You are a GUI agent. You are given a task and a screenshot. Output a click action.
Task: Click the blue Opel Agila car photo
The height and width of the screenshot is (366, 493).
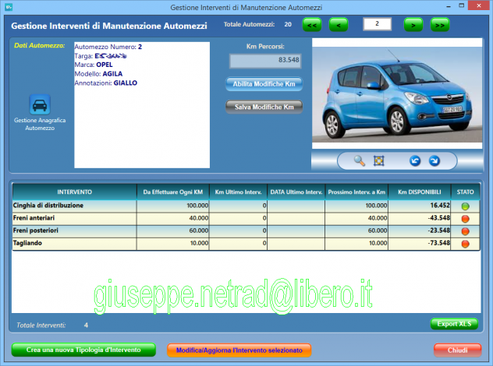(x=397, y=93)
